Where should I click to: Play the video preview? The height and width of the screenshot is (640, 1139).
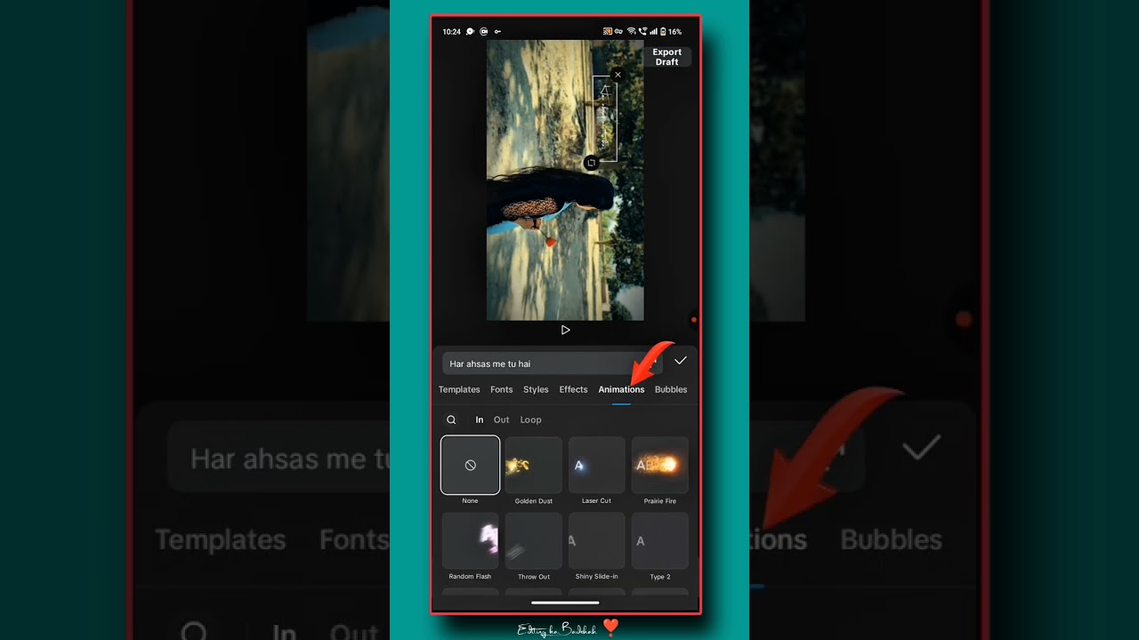click(565, 330)
